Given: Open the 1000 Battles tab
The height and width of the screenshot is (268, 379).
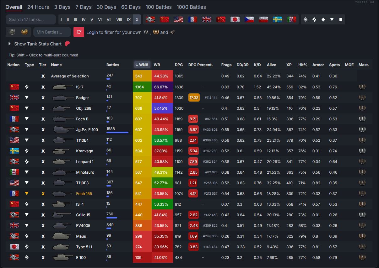Looking at the screenshot, I should point(191,7).
